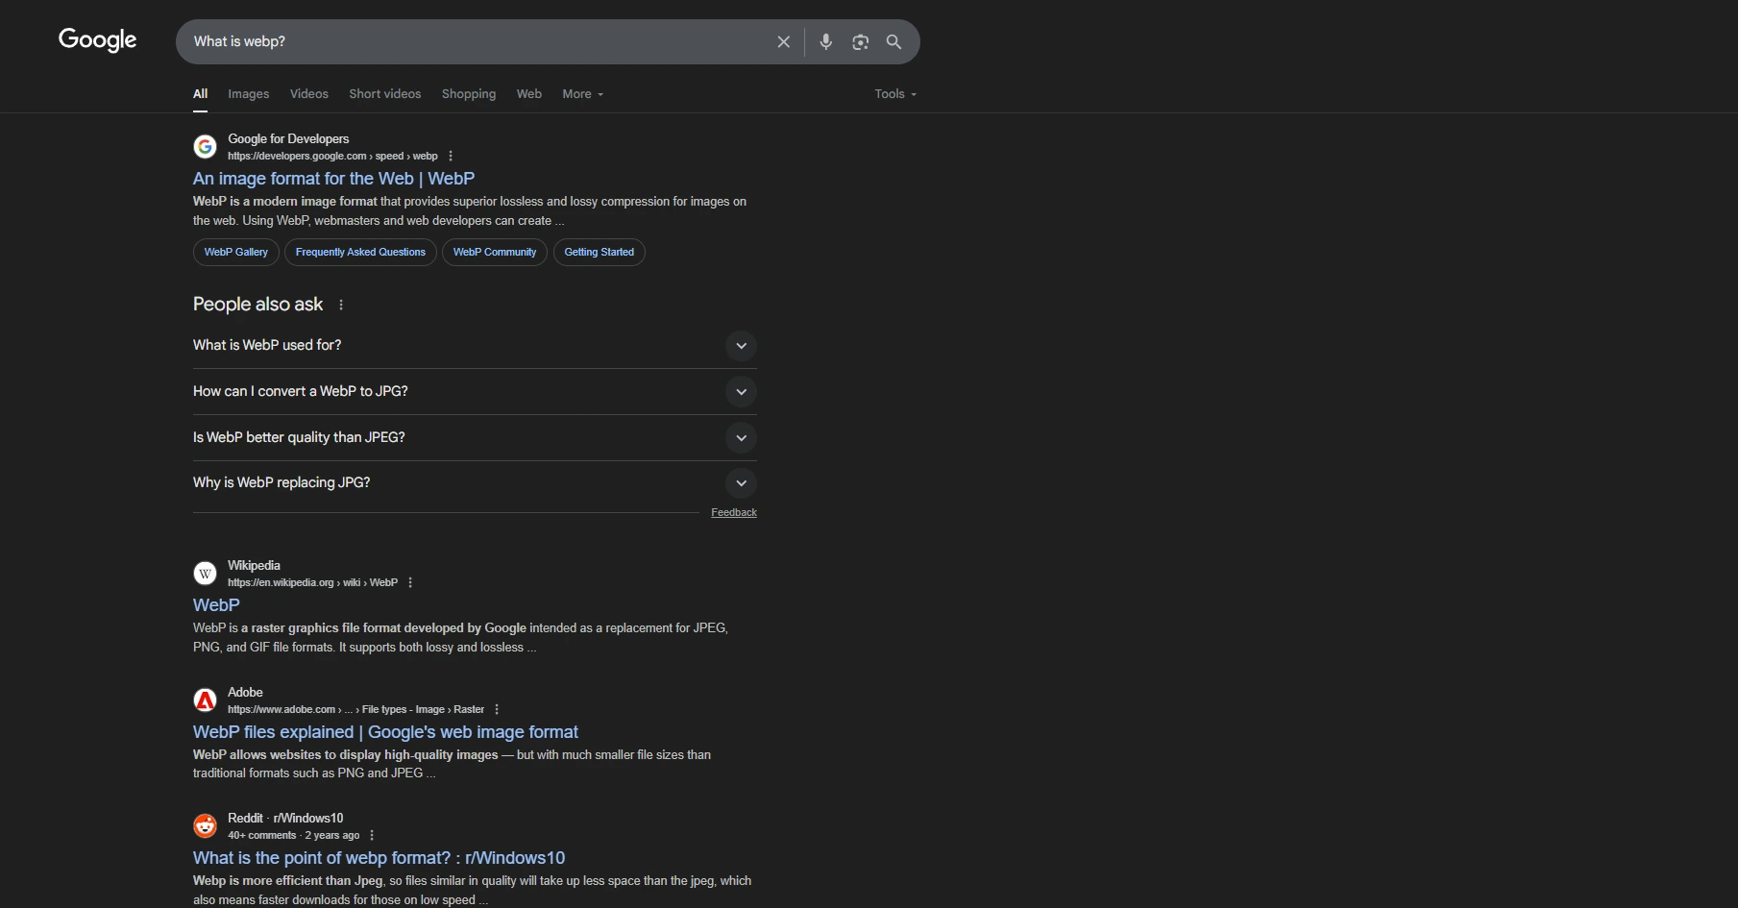Click the Adobe favicon
1738x908 pixels.
(x=205, y=699)
